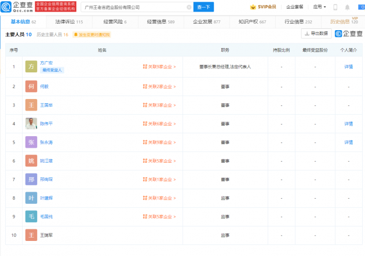The image size is (365, 256).
Task: Open 方广宏 name link
Action: pos(46,63)
